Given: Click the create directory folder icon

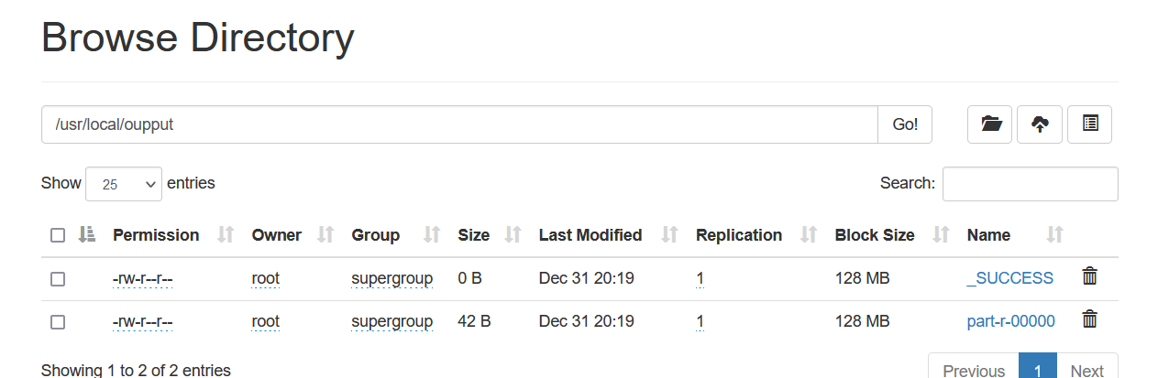Looking at the screenshot, I should pyautogui.click(x=990, y=124).
